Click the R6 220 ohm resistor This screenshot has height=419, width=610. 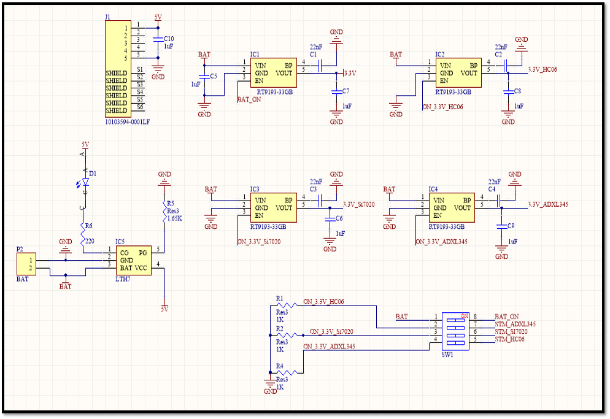click(82, 234)
